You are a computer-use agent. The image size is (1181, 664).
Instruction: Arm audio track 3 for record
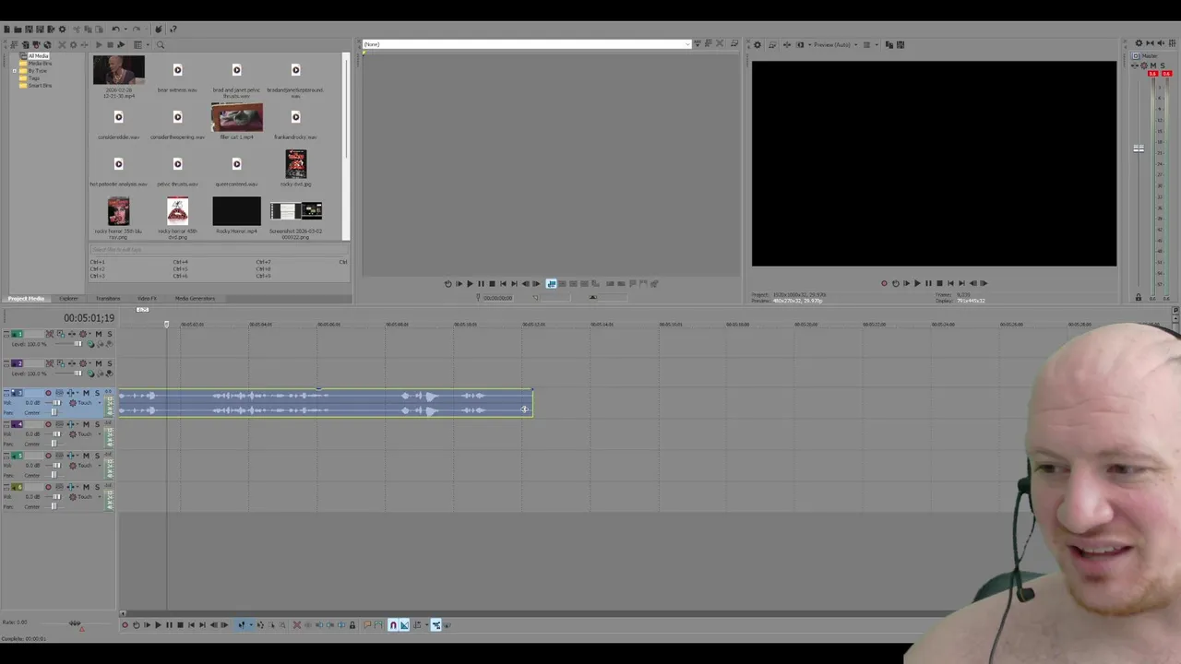[48, 393]
